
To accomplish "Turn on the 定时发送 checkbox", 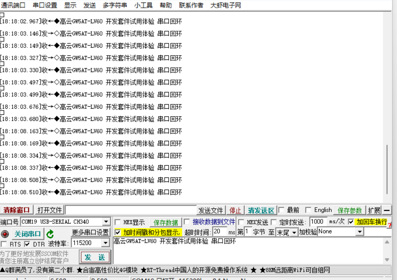I will click(x=274, y=222).
